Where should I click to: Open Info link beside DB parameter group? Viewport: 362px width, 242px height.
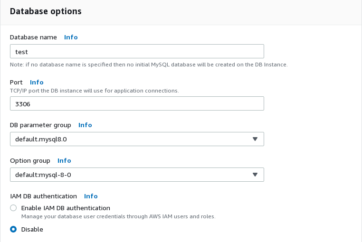[x=85, y=125]
